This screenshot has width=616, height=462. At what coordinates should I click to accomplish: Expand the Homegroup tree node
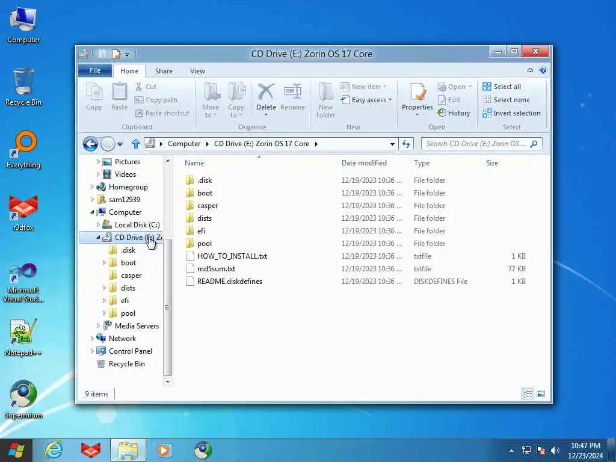[x=92, y=187]
